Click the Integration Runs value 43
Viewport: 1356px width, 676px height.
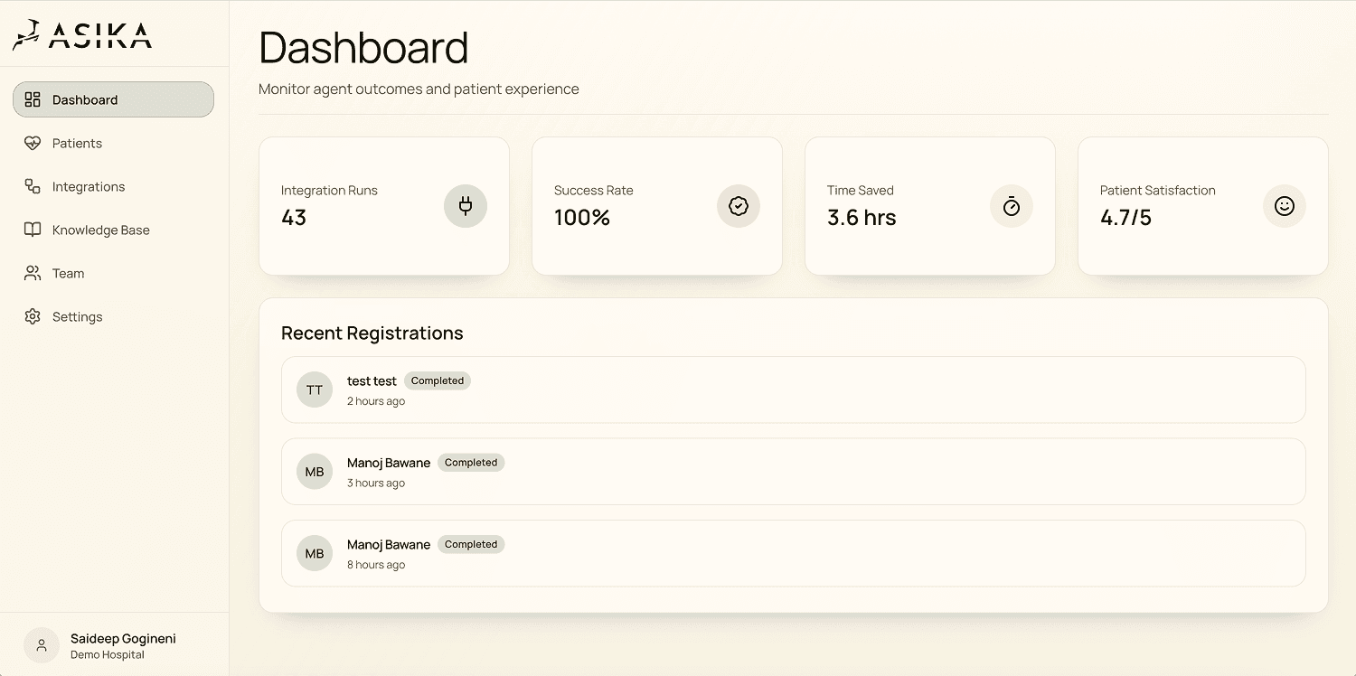(x=294, y=218)
